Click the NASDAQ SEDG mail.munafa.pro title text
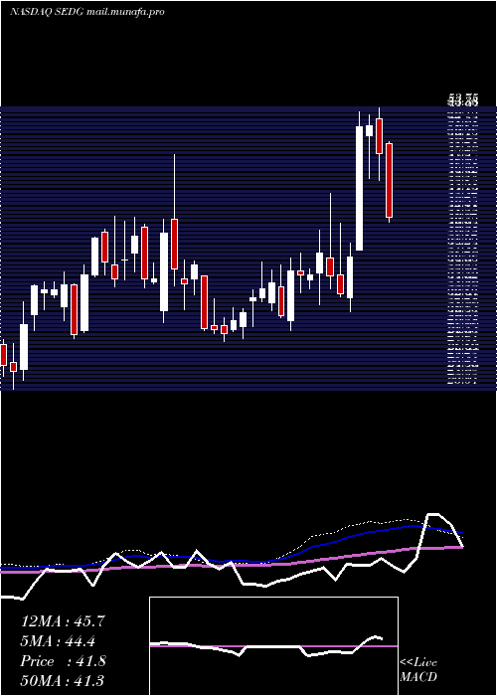The width and height of the screenshot is (497, 696). pos(87,12)
